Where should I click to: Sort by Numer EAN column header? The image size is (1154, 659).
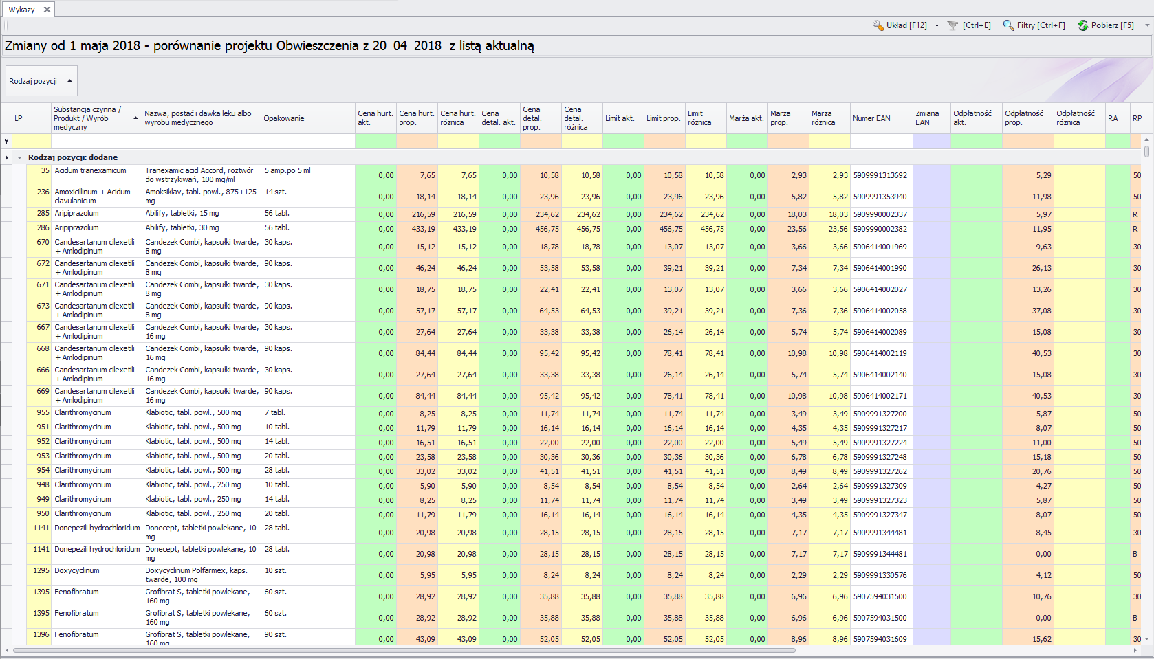[x=880, y=118]
